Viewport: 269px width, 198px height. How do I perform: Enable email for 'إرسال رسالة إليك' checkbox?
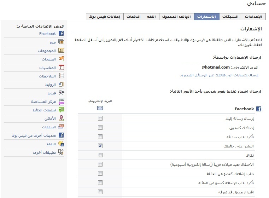click(x=100, y=118)
